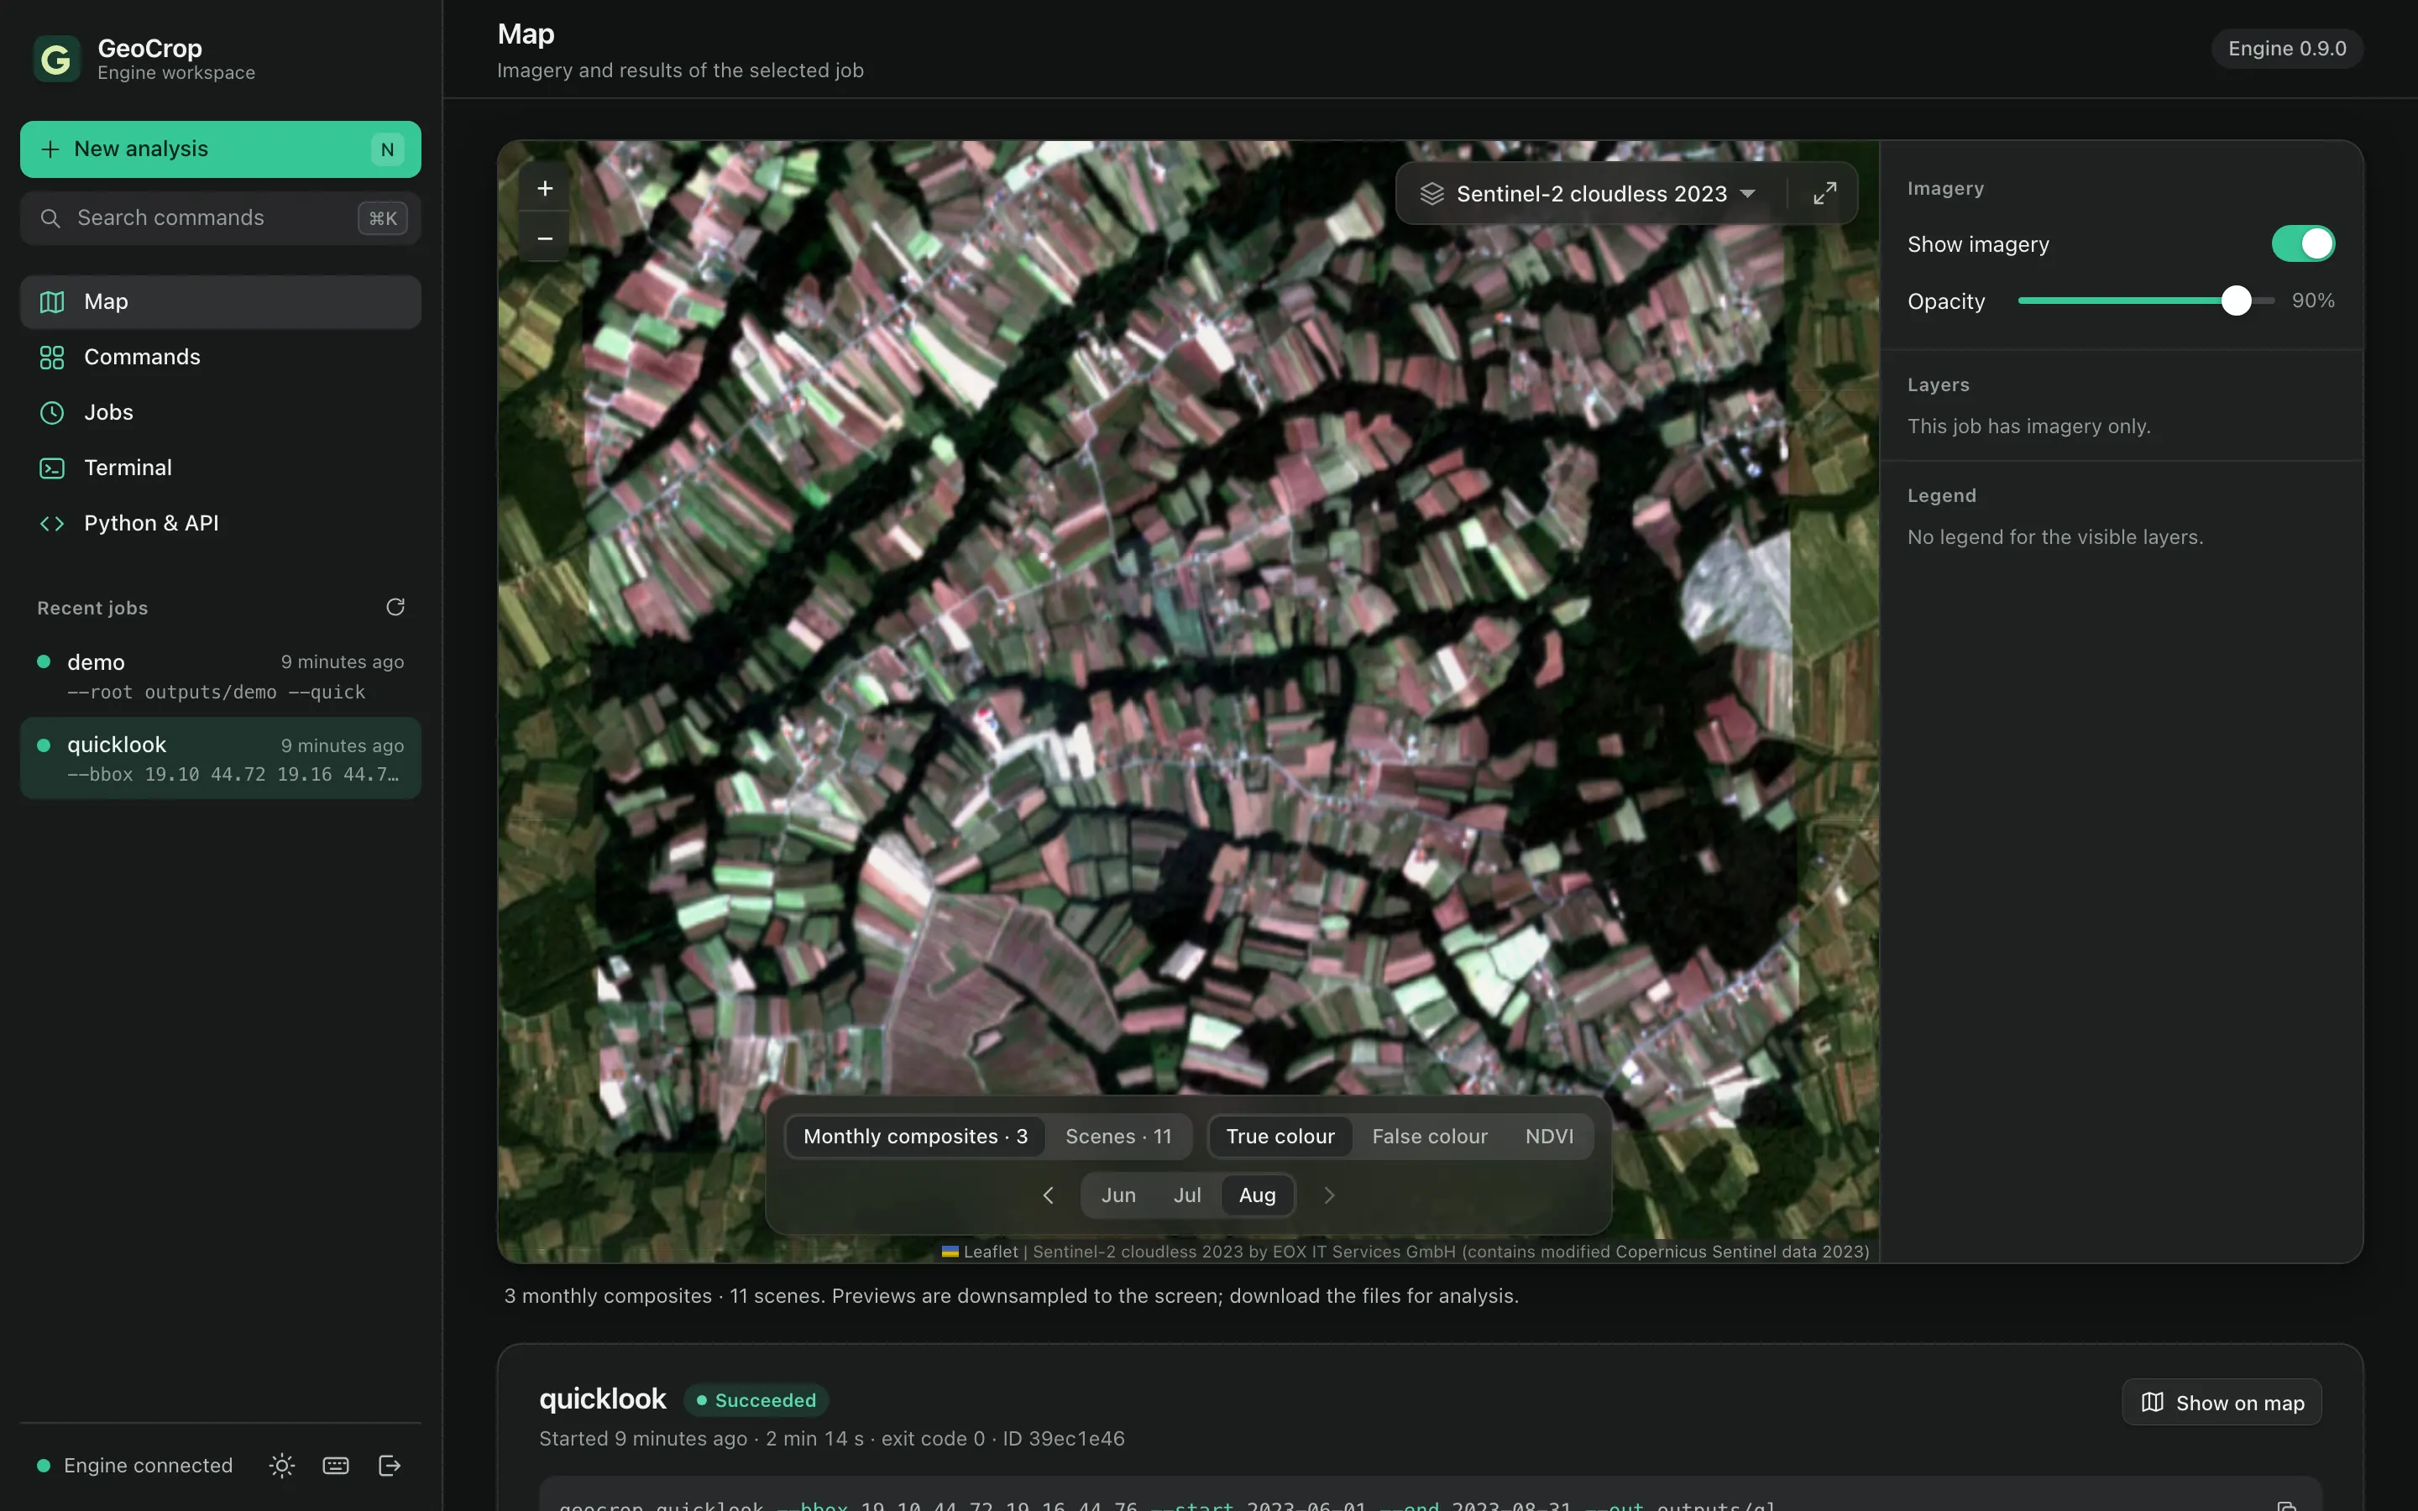The image size is (2418, 1511).
Task: Go to previous month with left chevron
Action: coord(1048,1195)
